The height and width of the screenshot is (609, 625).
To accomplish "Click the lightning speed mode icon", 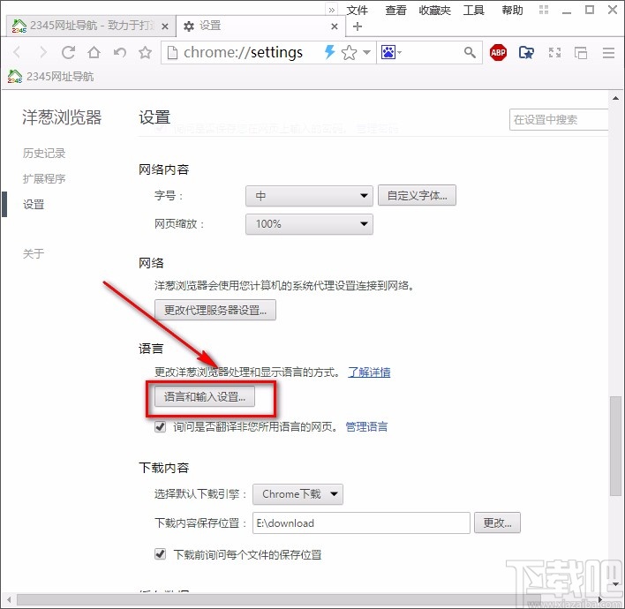I will 329,52.
